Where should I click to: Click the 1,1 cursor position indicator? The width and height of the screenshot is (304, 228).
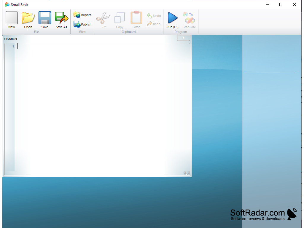click(x=187, y=173)
